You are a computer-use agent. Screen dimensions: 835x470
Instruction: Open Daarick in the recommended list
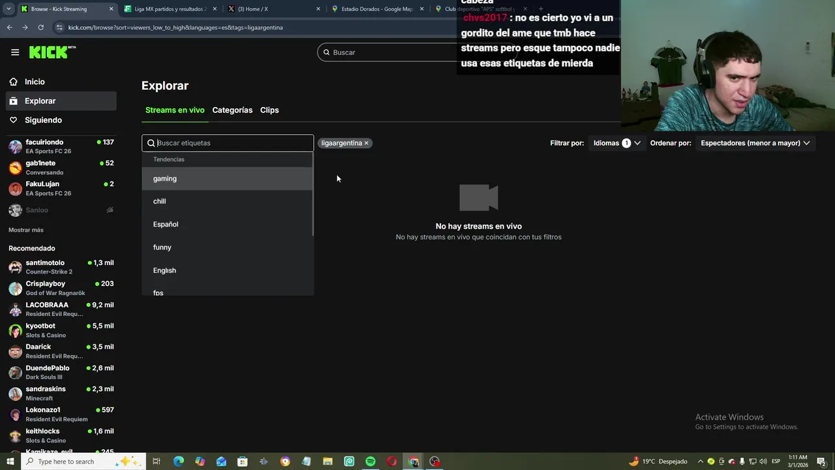click(x=61, y=351)
